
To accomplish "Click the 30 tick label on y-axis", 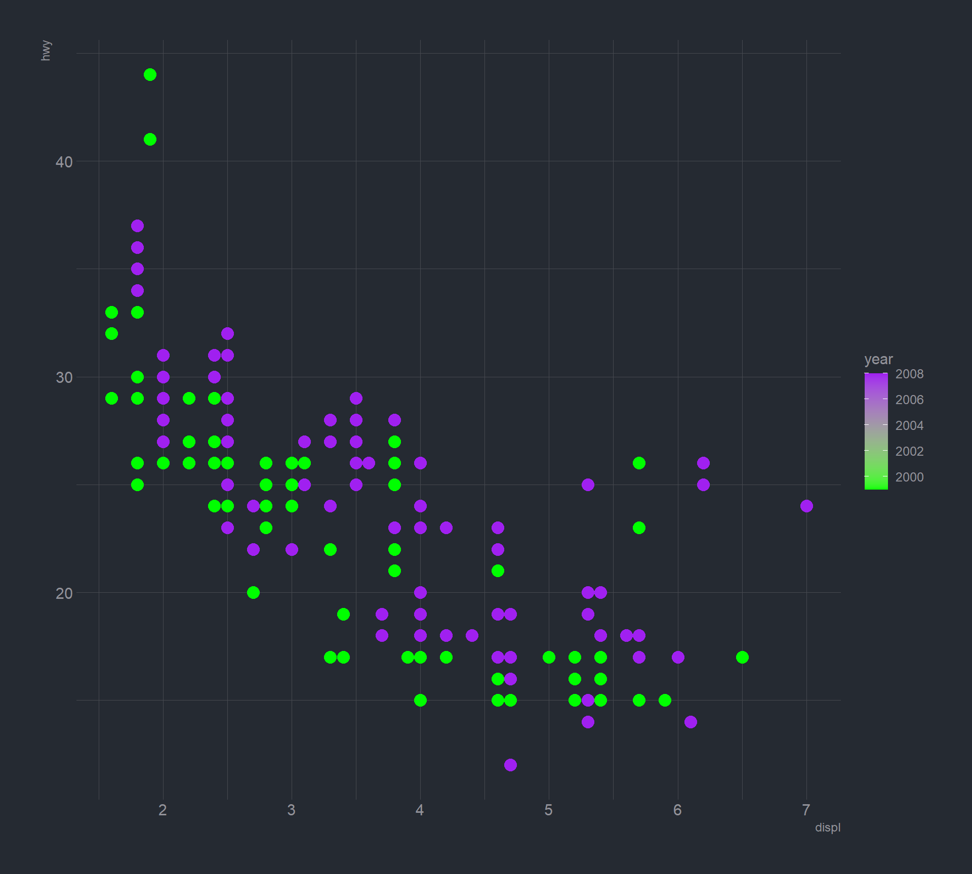I will click(x=64, y=377).
